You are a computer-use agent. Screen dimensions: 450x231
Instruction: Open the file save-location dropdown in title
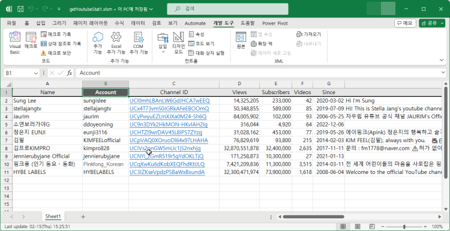coord(151,9)
